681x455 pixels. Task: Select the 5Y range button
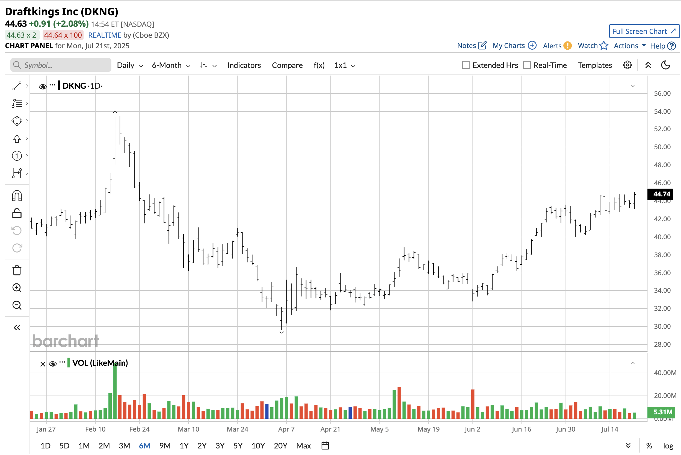pos(238,446)
